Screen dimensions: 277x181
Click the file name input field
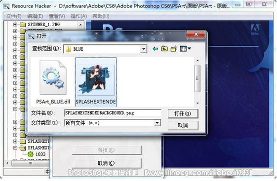(x=113, y=113)
